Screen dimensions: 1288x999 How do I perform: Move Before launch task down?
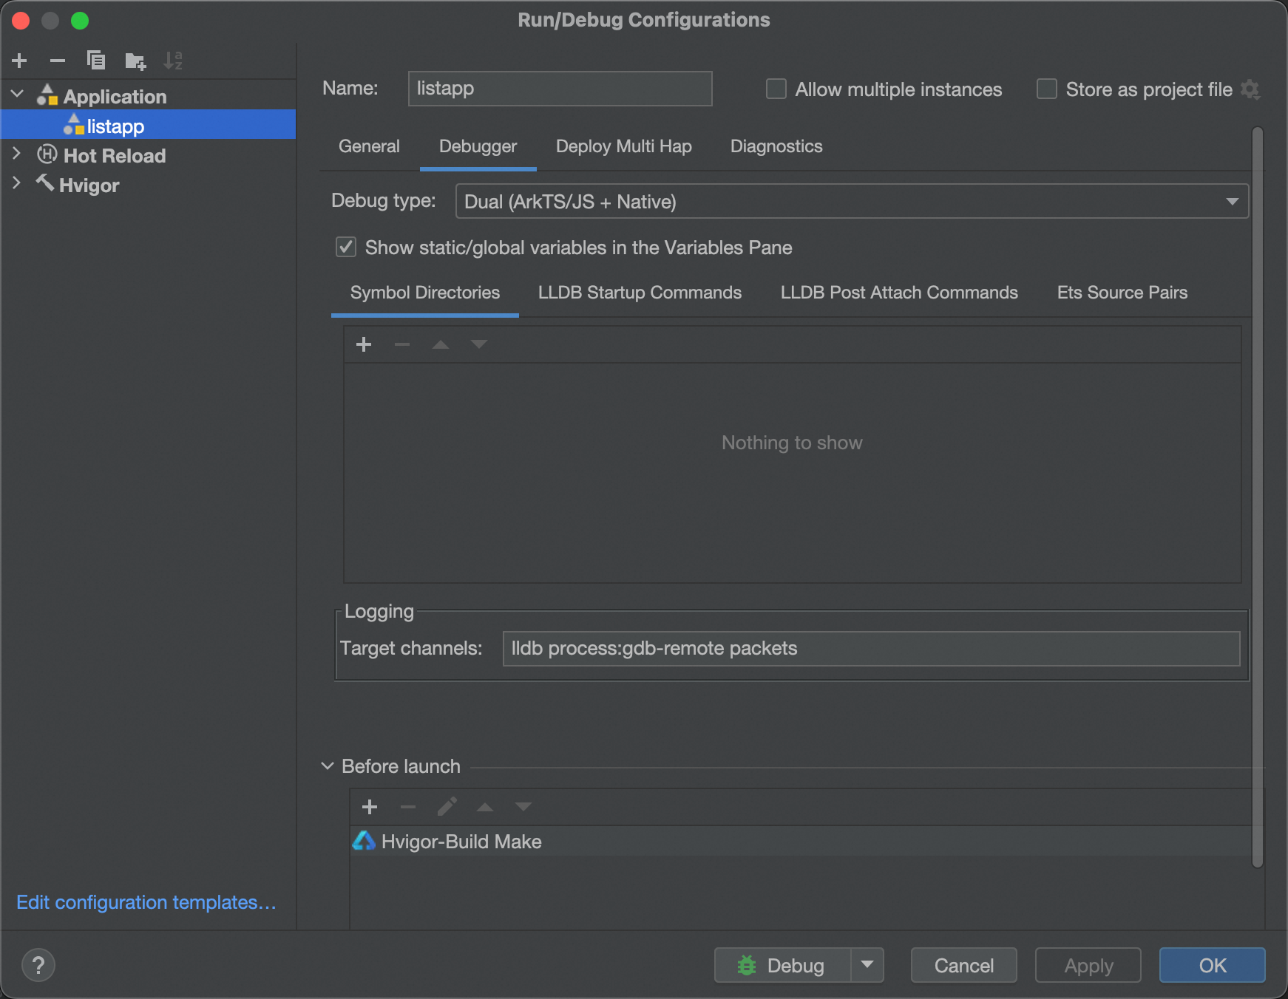[523, 807]
